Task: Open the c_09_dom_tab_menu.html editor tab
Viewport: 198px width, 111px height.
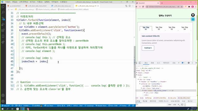Action: click(36, 6)
